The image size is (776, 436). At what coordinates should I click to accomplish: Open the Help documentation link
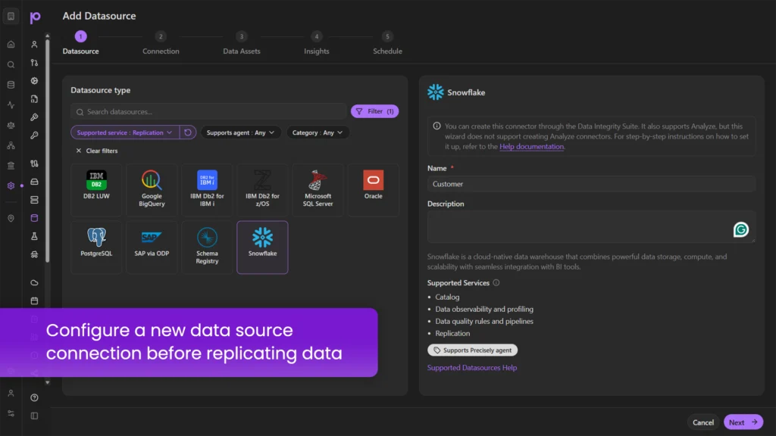click(531, 146)
